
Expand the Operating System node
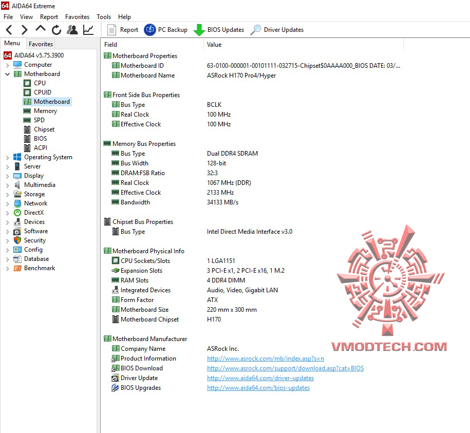(x=8, y=157)
